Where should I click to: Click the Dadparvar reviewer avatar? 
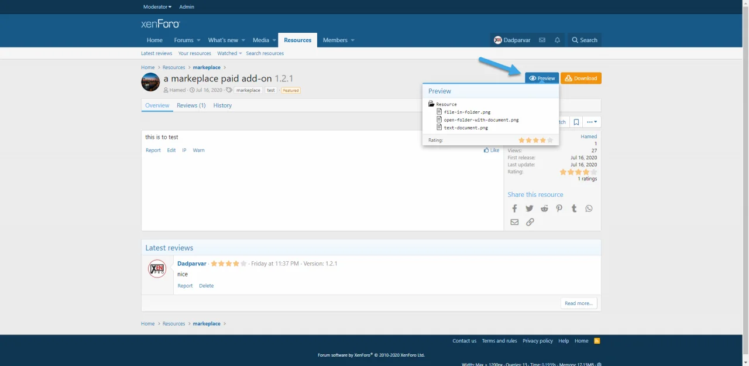click(157, 269)
